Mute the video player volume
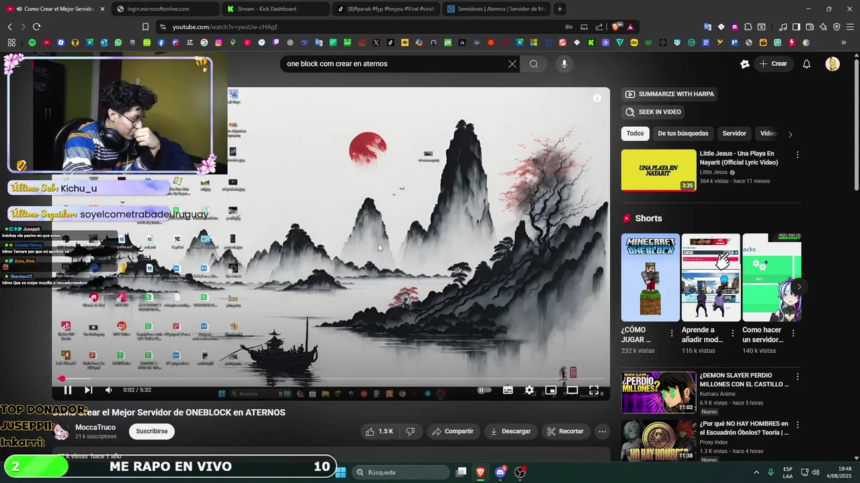The width and height of the screenshot is (860, 483). click(109, 390)
